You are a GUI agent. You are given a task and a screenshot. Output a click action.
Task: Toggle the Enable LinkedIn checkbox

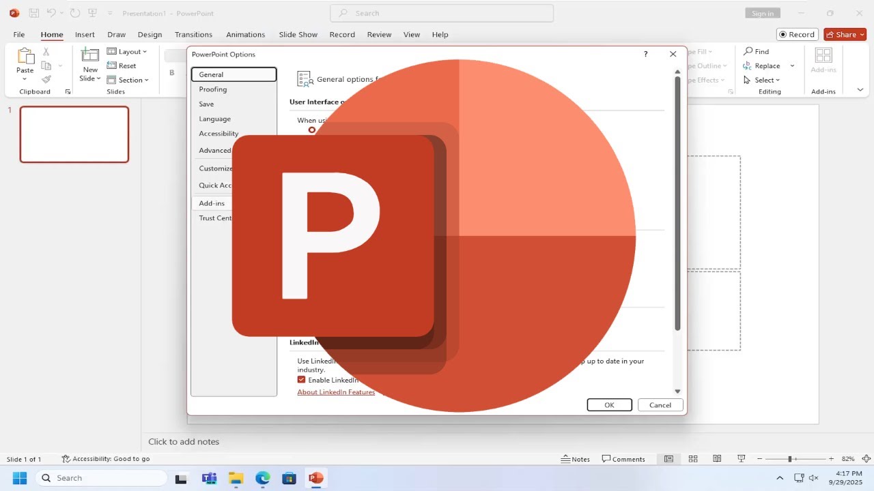point(301,380)
